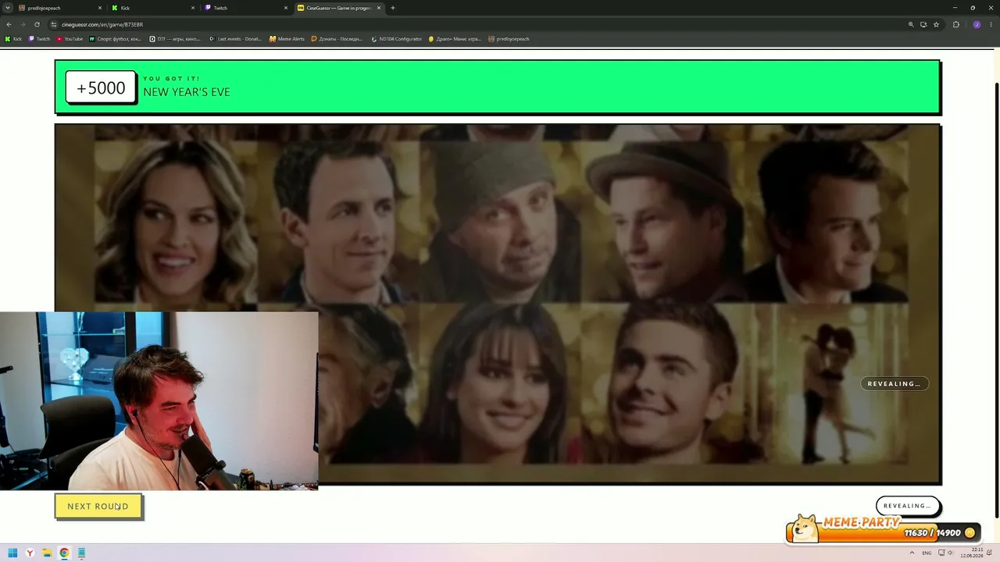Open the ND104 Configurator bookmark
The image size is (1000, 562).
396,39
